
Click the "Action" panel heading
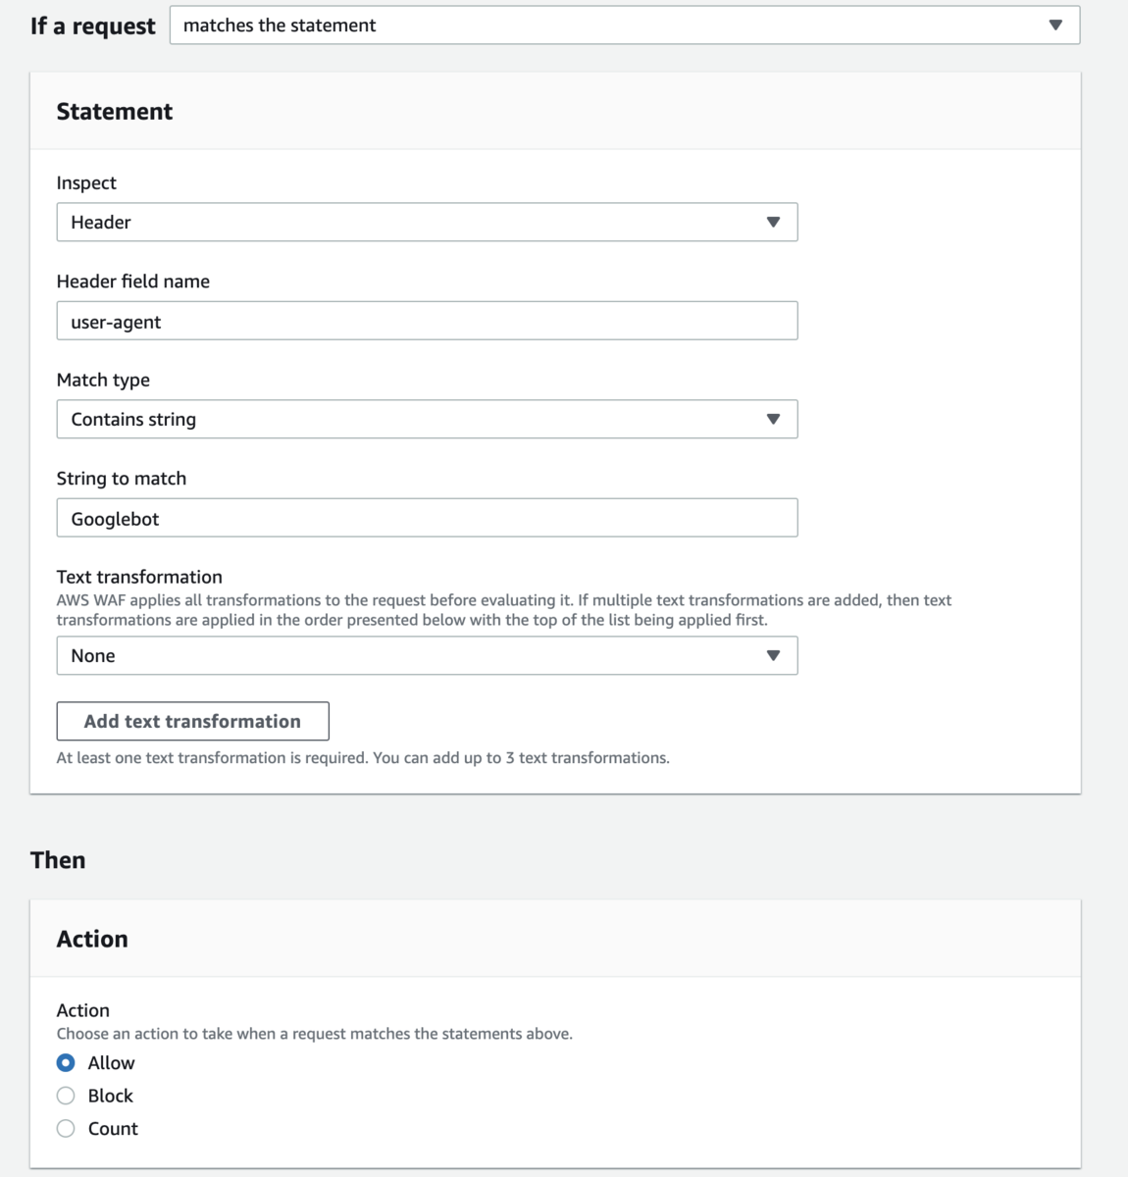(x=92, y=940)
